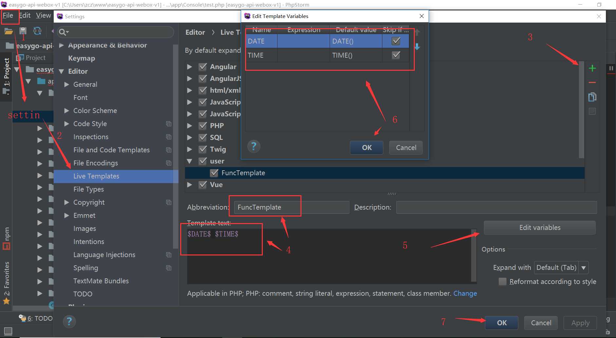Screen dimensions: 616x338
Task: Click the Editor breadcrumb link
Action: pos(195,32)
